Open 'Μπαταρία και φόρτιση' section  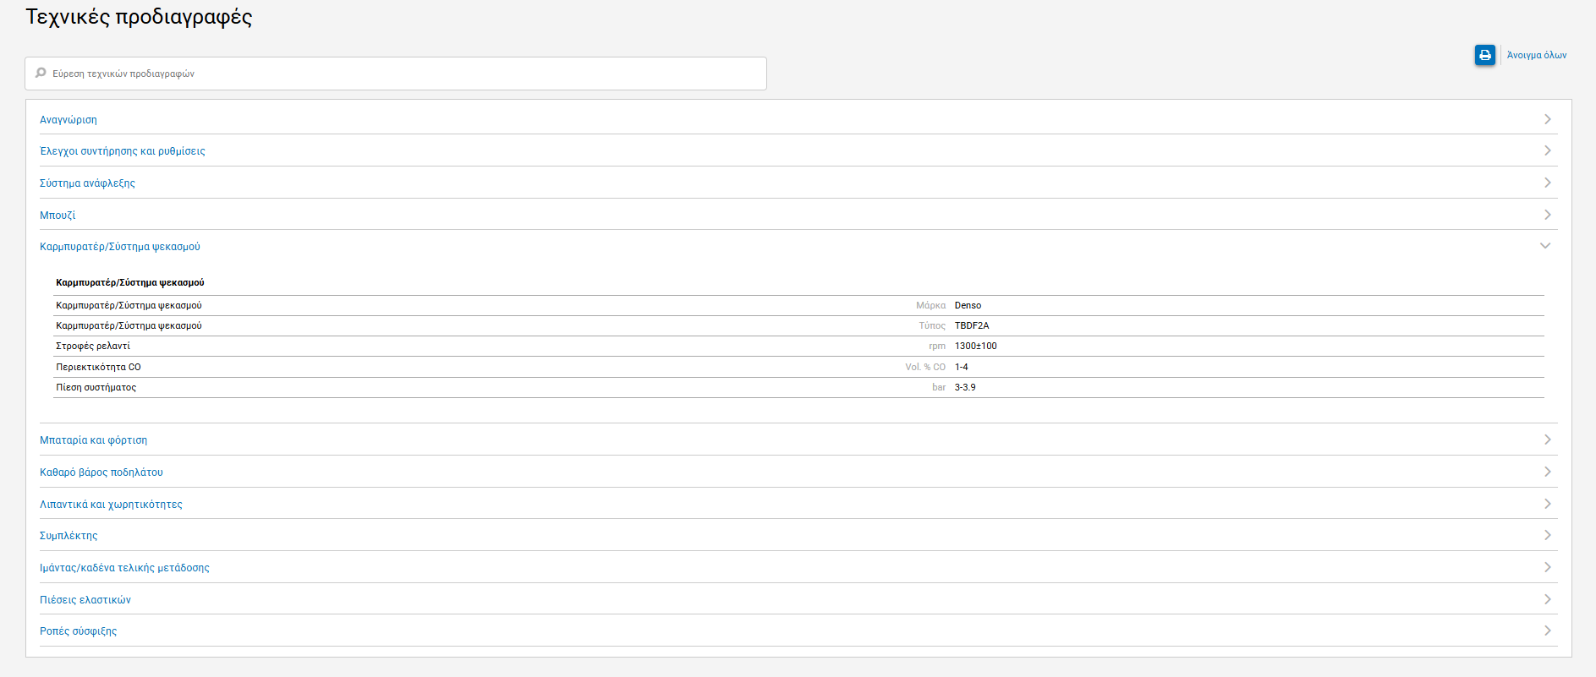point(94,440)
